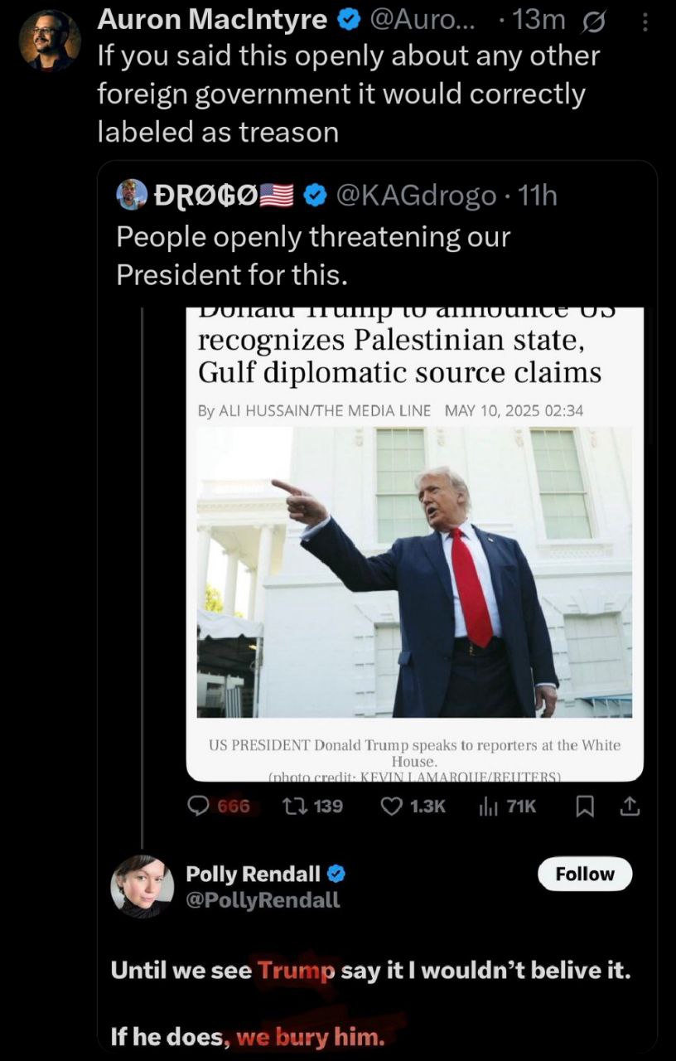Screen dimensions: 676x1061
Task: Open Auron MacIntyre's display name
Action: [x=212, y=20]
